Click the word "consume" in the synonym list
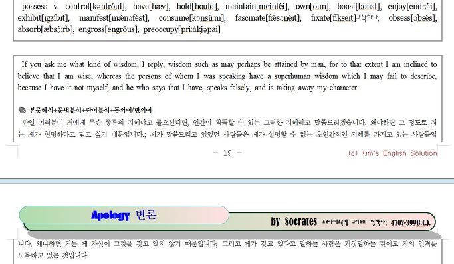Screen dimensions: 454x264 (173, 18)
